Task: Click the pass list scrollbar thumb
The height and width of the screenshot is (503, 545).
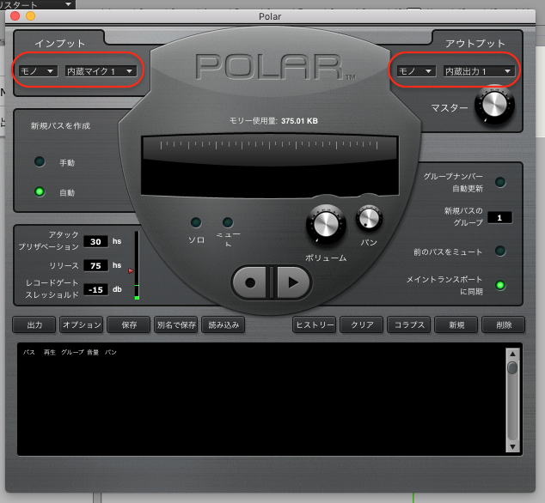Action: tap(512, 367)
